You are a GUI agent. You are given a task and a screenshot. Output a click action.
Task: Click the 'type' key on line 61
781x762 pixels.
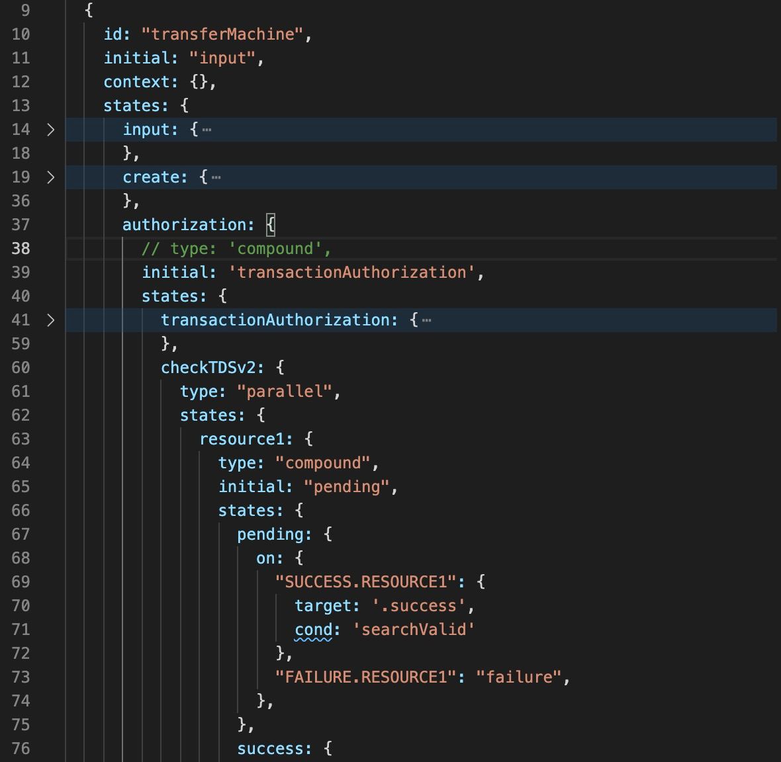[199, 392]
